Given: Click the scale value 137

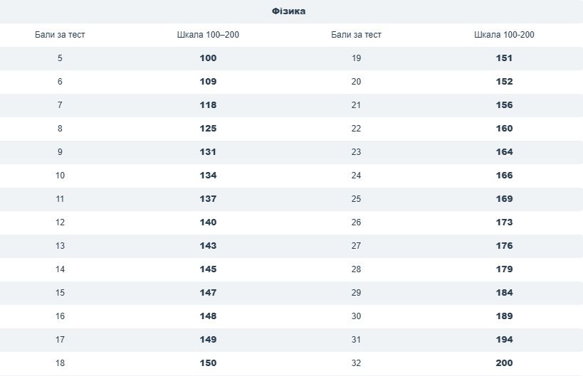Looking at the screenshot, I should pos(208,199).
